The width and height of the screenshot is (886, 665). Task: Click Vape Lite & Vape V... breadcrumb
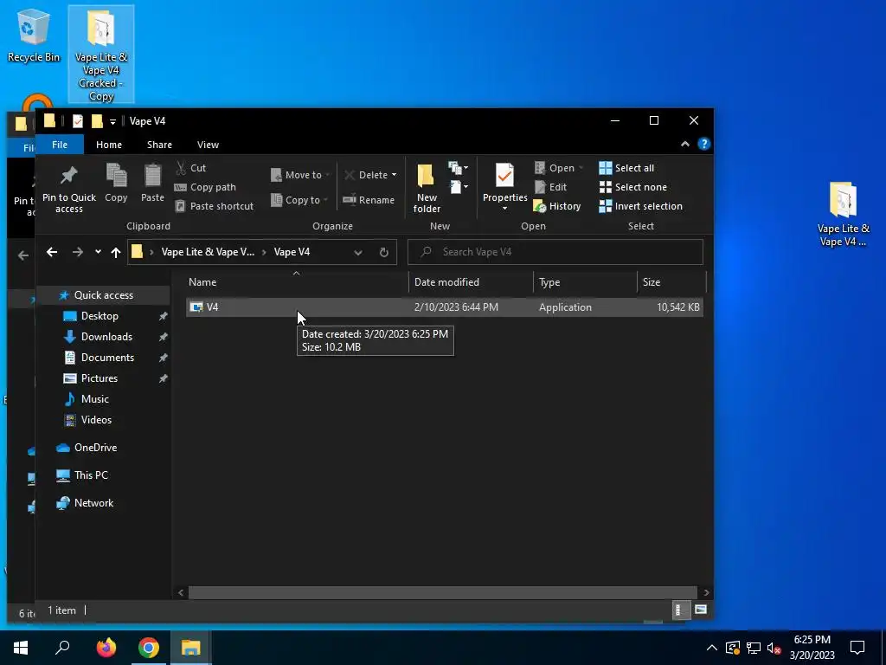(208, 252)
